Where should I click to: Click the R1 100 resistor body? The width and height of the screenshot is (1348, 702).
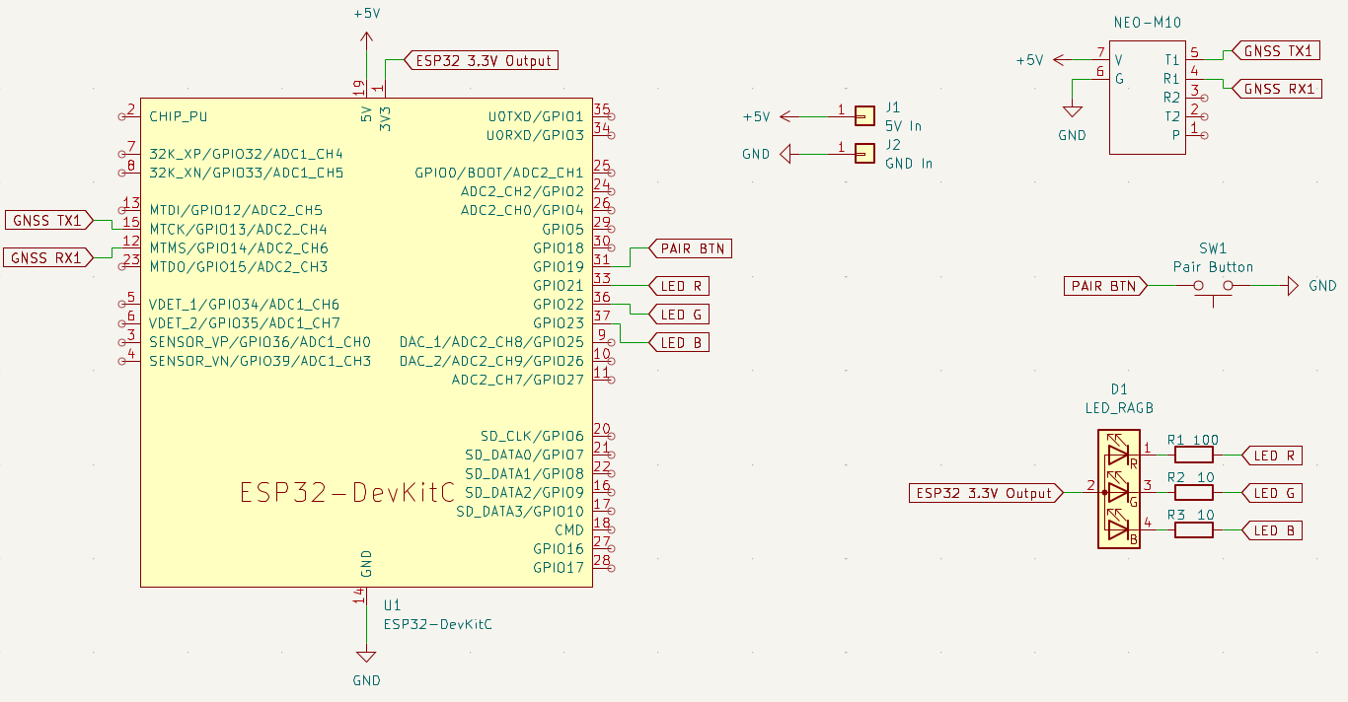(x=1193, y=455)
